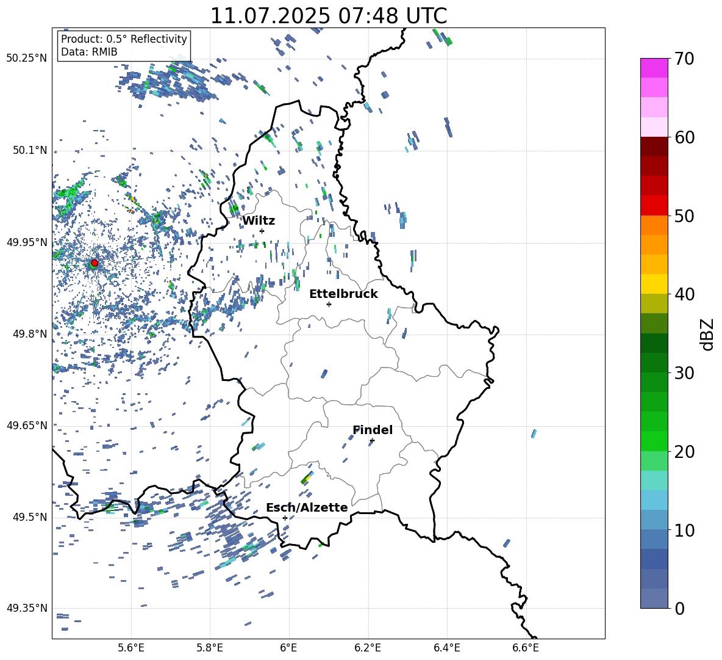The height and width of the screenshot is (660, 722).
Task: Click the 6.4°E longitude label
Action: (446, 648)
